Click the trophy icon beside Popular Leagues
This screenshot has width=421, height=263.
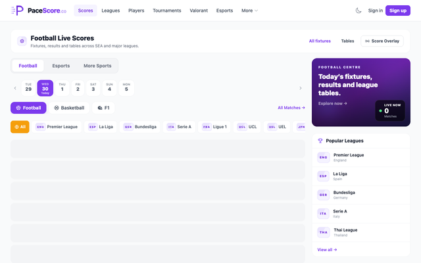[320, 141]
